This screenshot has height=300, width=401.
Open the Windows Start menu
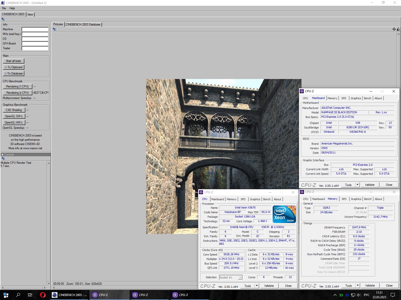6,295
